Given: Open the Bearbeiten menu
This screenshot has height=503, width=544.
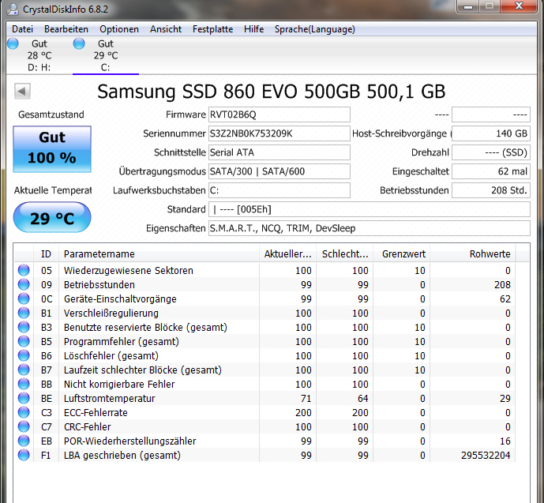Looking at the screenshot, I should (x=66, y=29).
